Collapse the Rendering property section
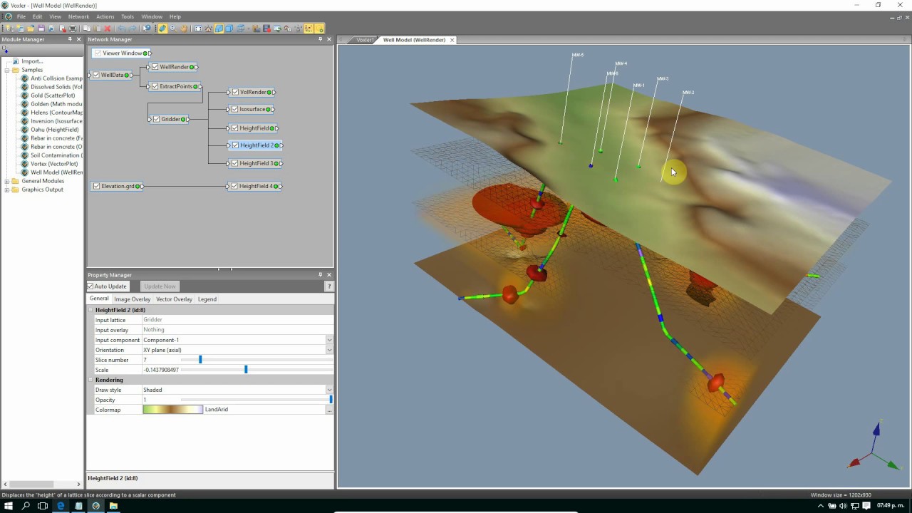This screenshot has height=513, width=912. tap(90, 380)
